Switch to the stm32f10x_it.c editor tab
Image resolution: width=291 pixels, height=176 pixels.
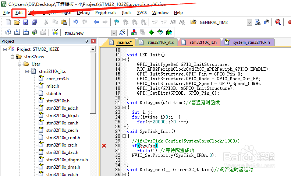(x=157, y=42)
